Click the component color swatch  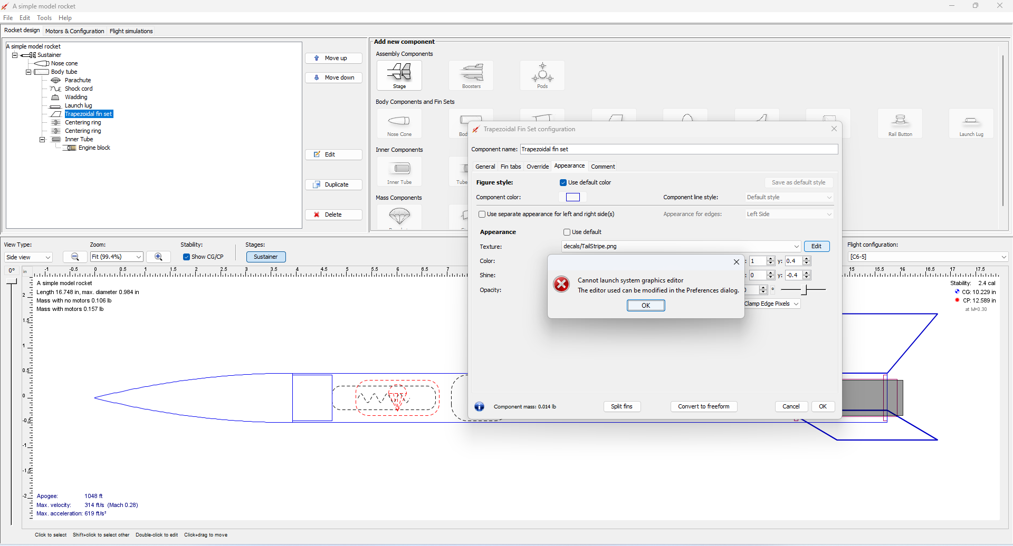click(x=574, y=197)
